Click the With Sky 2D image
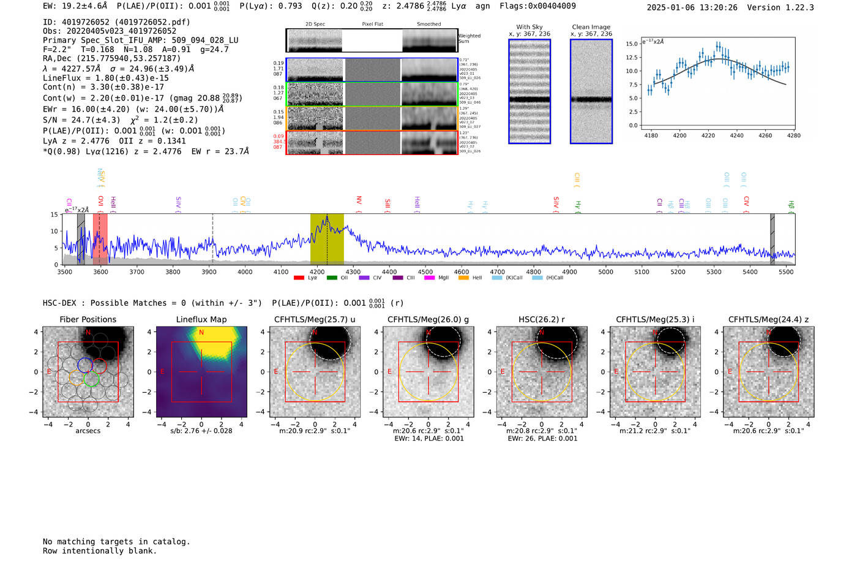Screen dimensions: 857x584 point(530,91)
